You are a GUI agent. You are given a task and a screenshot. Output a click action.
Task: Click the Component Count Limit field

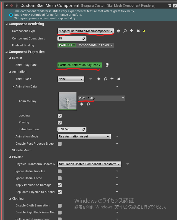coord(72,38)
